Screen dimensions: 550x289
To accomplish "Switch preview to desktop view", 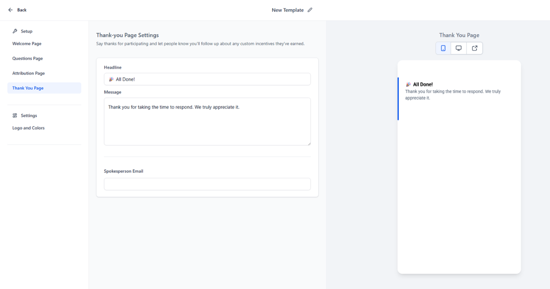I will point(458,48).
